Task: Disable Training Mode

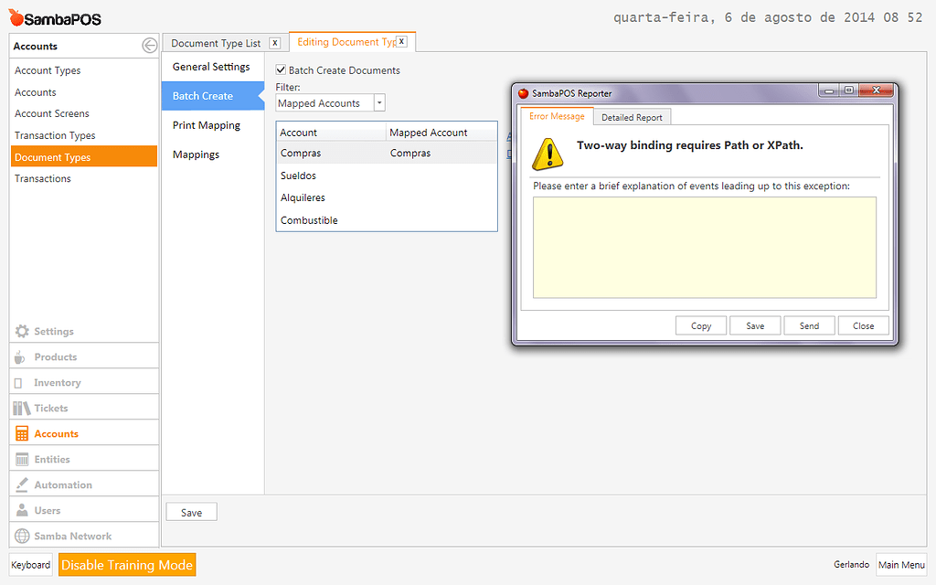Action: [x=126, y=564]
